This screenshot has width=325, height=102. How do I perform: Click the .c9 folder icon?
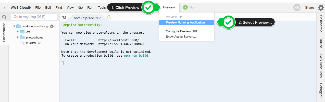pyautogui.click(x=22, y=32)
